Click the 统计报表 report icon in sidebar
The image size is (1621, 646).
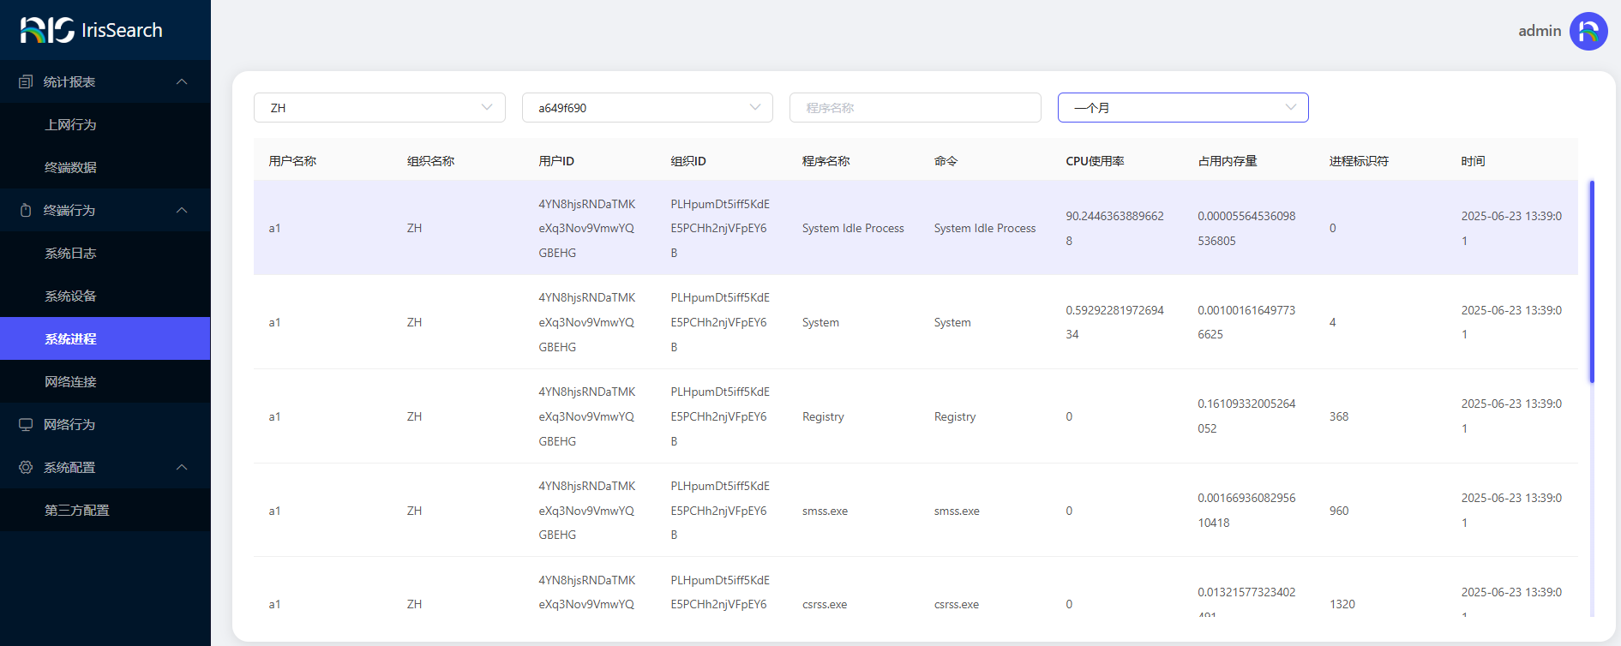(x=26, y=82)
